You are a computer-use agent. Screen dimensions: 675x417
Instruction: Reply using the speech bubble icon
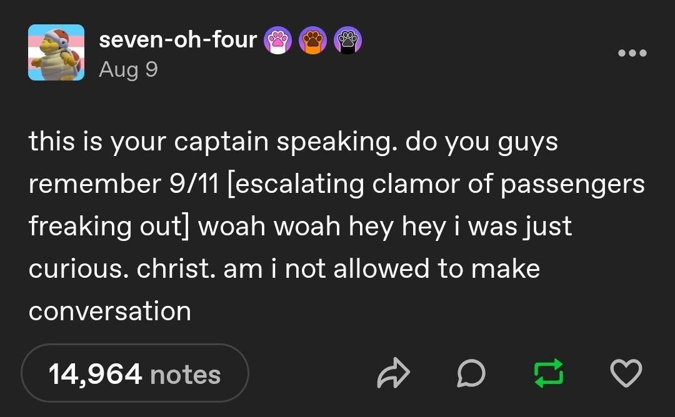click(471, 374)
